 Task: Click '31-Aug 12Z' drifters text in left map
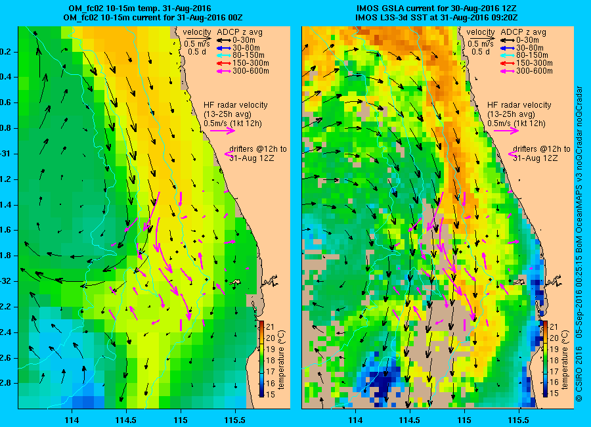(252, 158)
